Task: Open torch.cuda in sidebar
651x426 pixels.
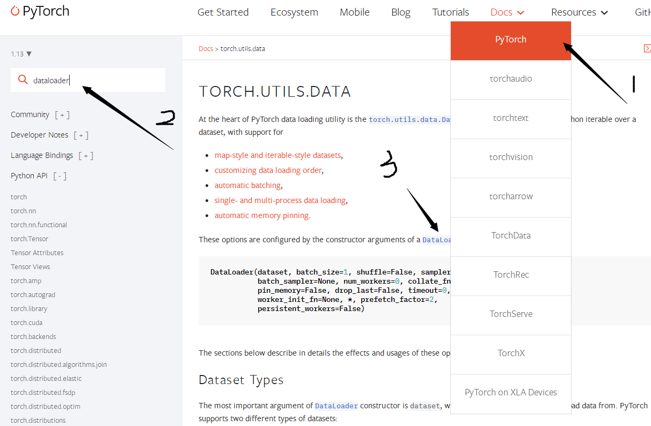Action: pos(26,323)
